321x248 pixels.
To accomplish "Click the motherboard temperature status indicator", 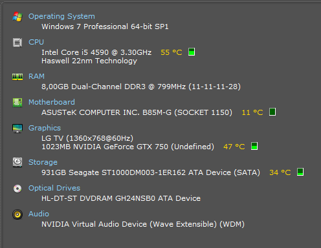I will tap(272, 112).
